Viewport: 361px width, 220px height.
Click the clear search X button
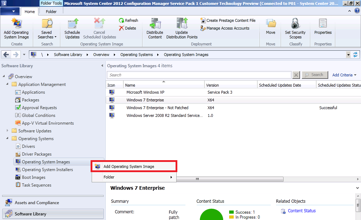click(x=296, y=75)
